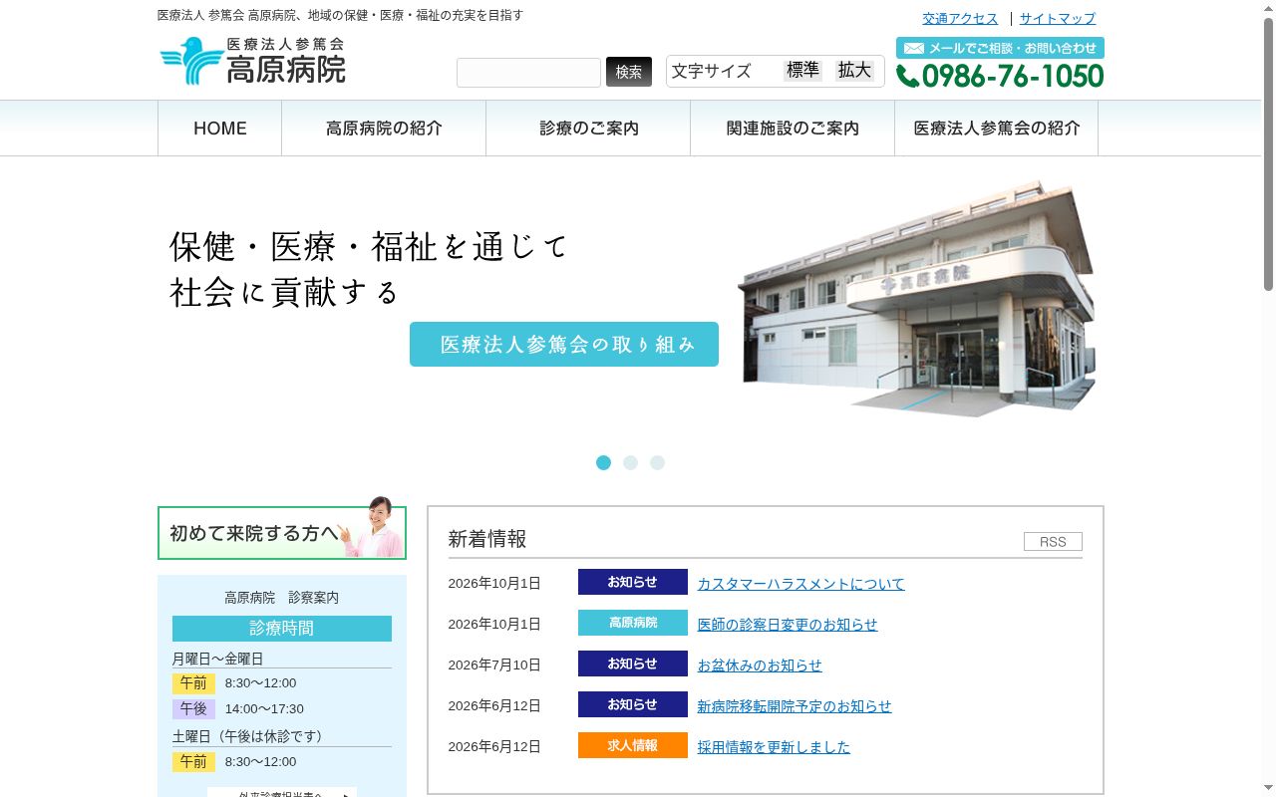Screen dimensions: 1276x797
Task: Click the 月曜日〜金曜日 text
Action: tap(218, 659)
